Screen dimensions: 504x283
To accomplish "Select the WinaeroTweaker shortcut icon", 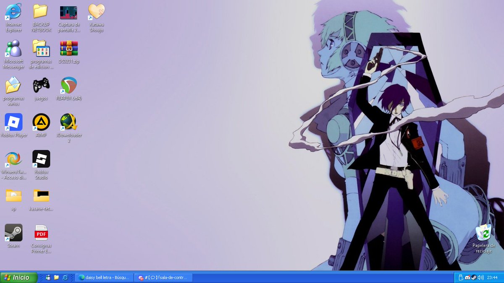I will pyautogui.click(x=13, y=165).
